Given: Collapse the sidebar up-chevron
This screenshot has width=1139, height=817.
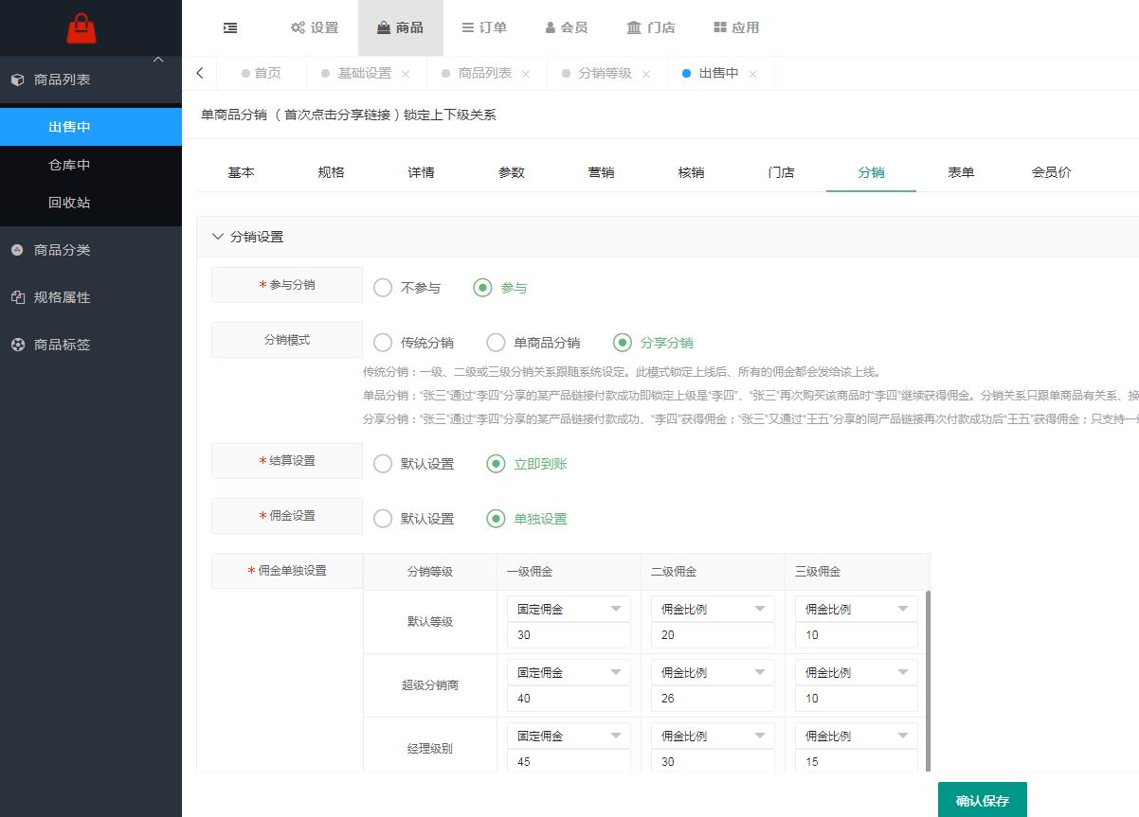Looking at the screenshot, I should coord(158,60).
